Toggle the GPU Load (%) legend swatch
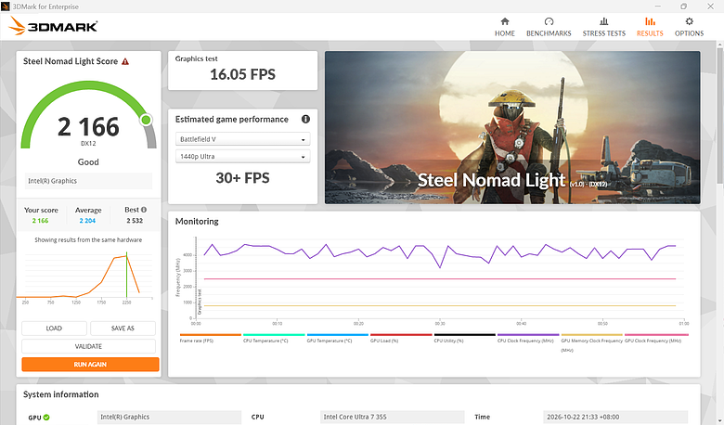724x425 pixels. pos(401,335)
